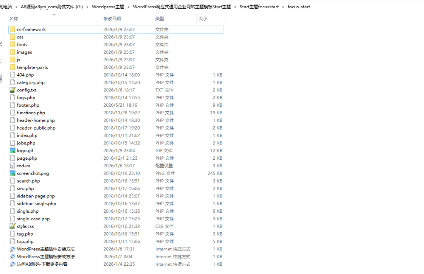Open chevron dropdown after Start主题focusstart breadcrumb

pos(283,7)
